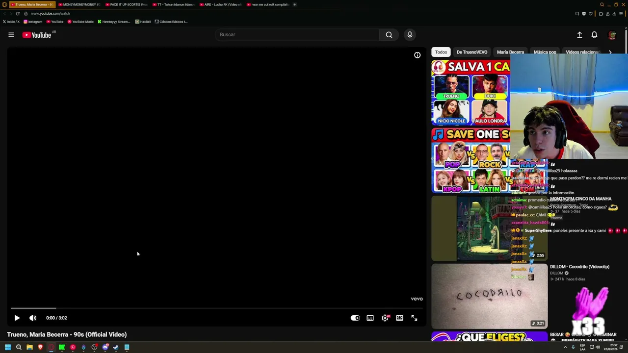Toggle subtitles in the player
The image size is (628, 353).
(370, 318)
